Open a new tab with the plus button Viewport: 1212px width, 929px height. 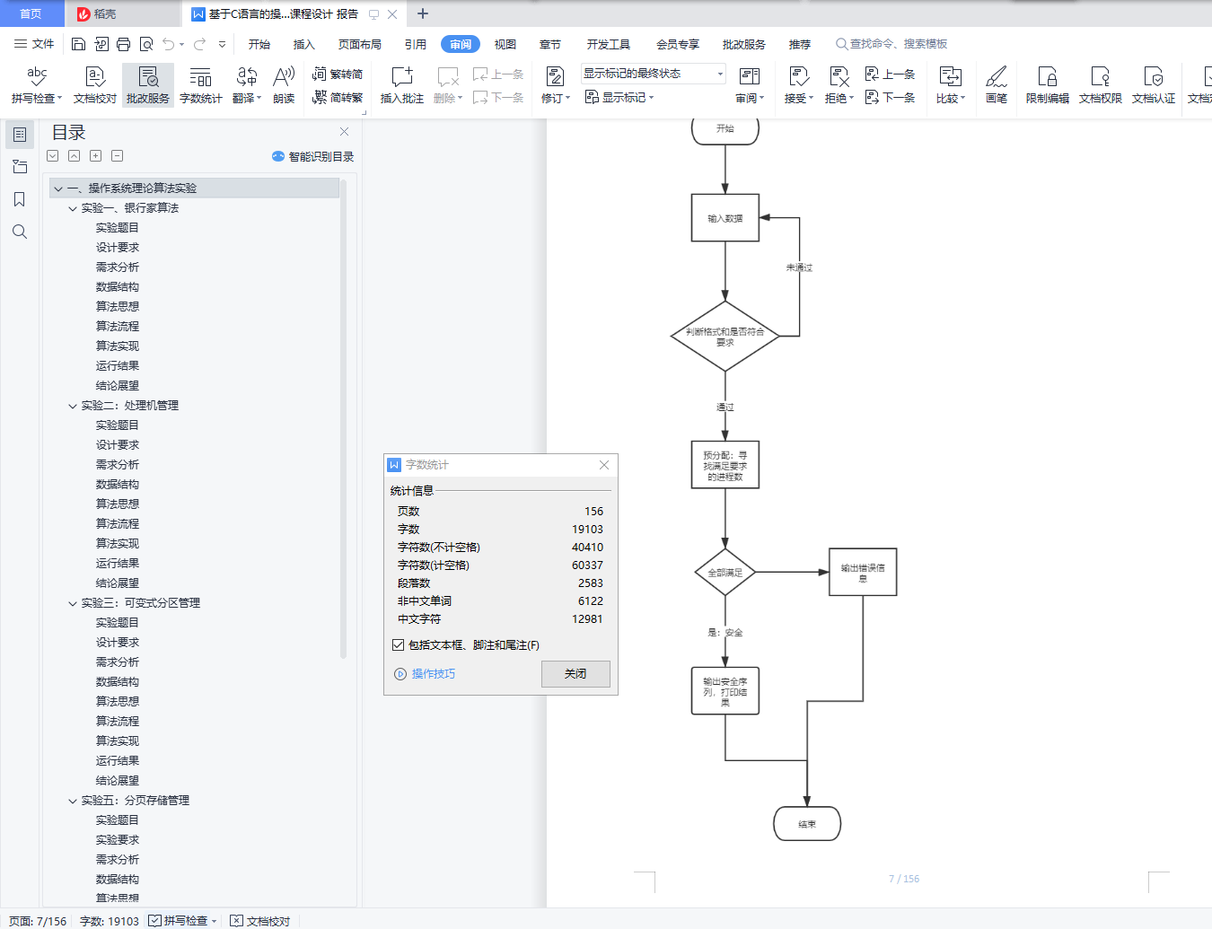[423, 13]
